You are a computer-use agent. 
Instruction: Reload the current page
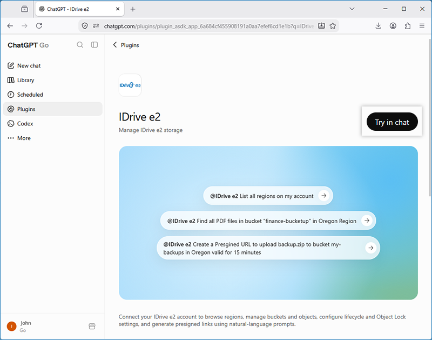pos(39,26)
